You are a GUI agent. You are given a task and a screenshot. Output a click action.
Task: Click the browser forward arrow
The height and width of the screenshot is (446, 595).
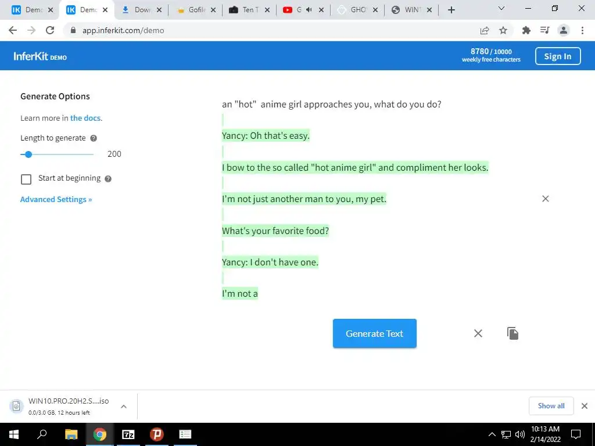31,30
